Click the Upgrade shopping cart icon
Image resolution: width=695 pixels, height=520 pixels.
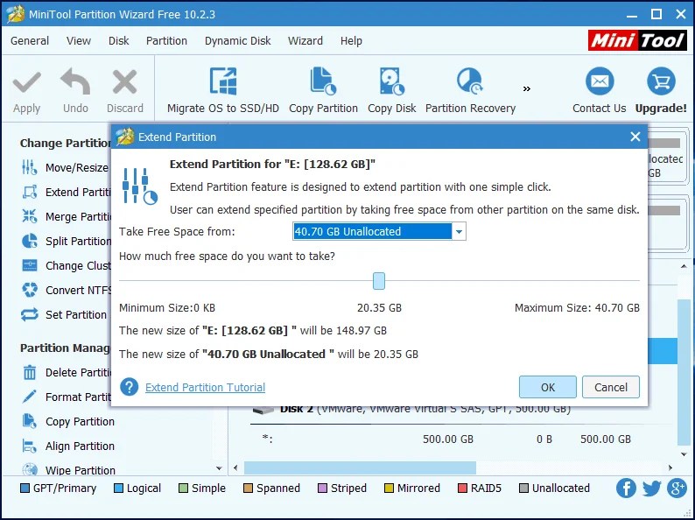(661, 81)
